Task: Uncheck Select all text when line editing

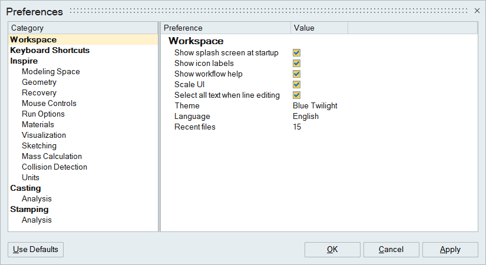Action: click(297, 95)
